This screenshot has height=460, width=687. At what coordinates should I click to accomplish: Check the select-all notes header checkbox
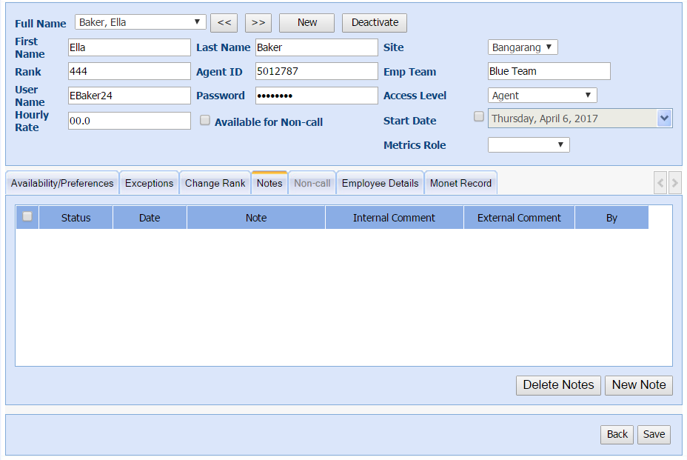tap(27, 217)
